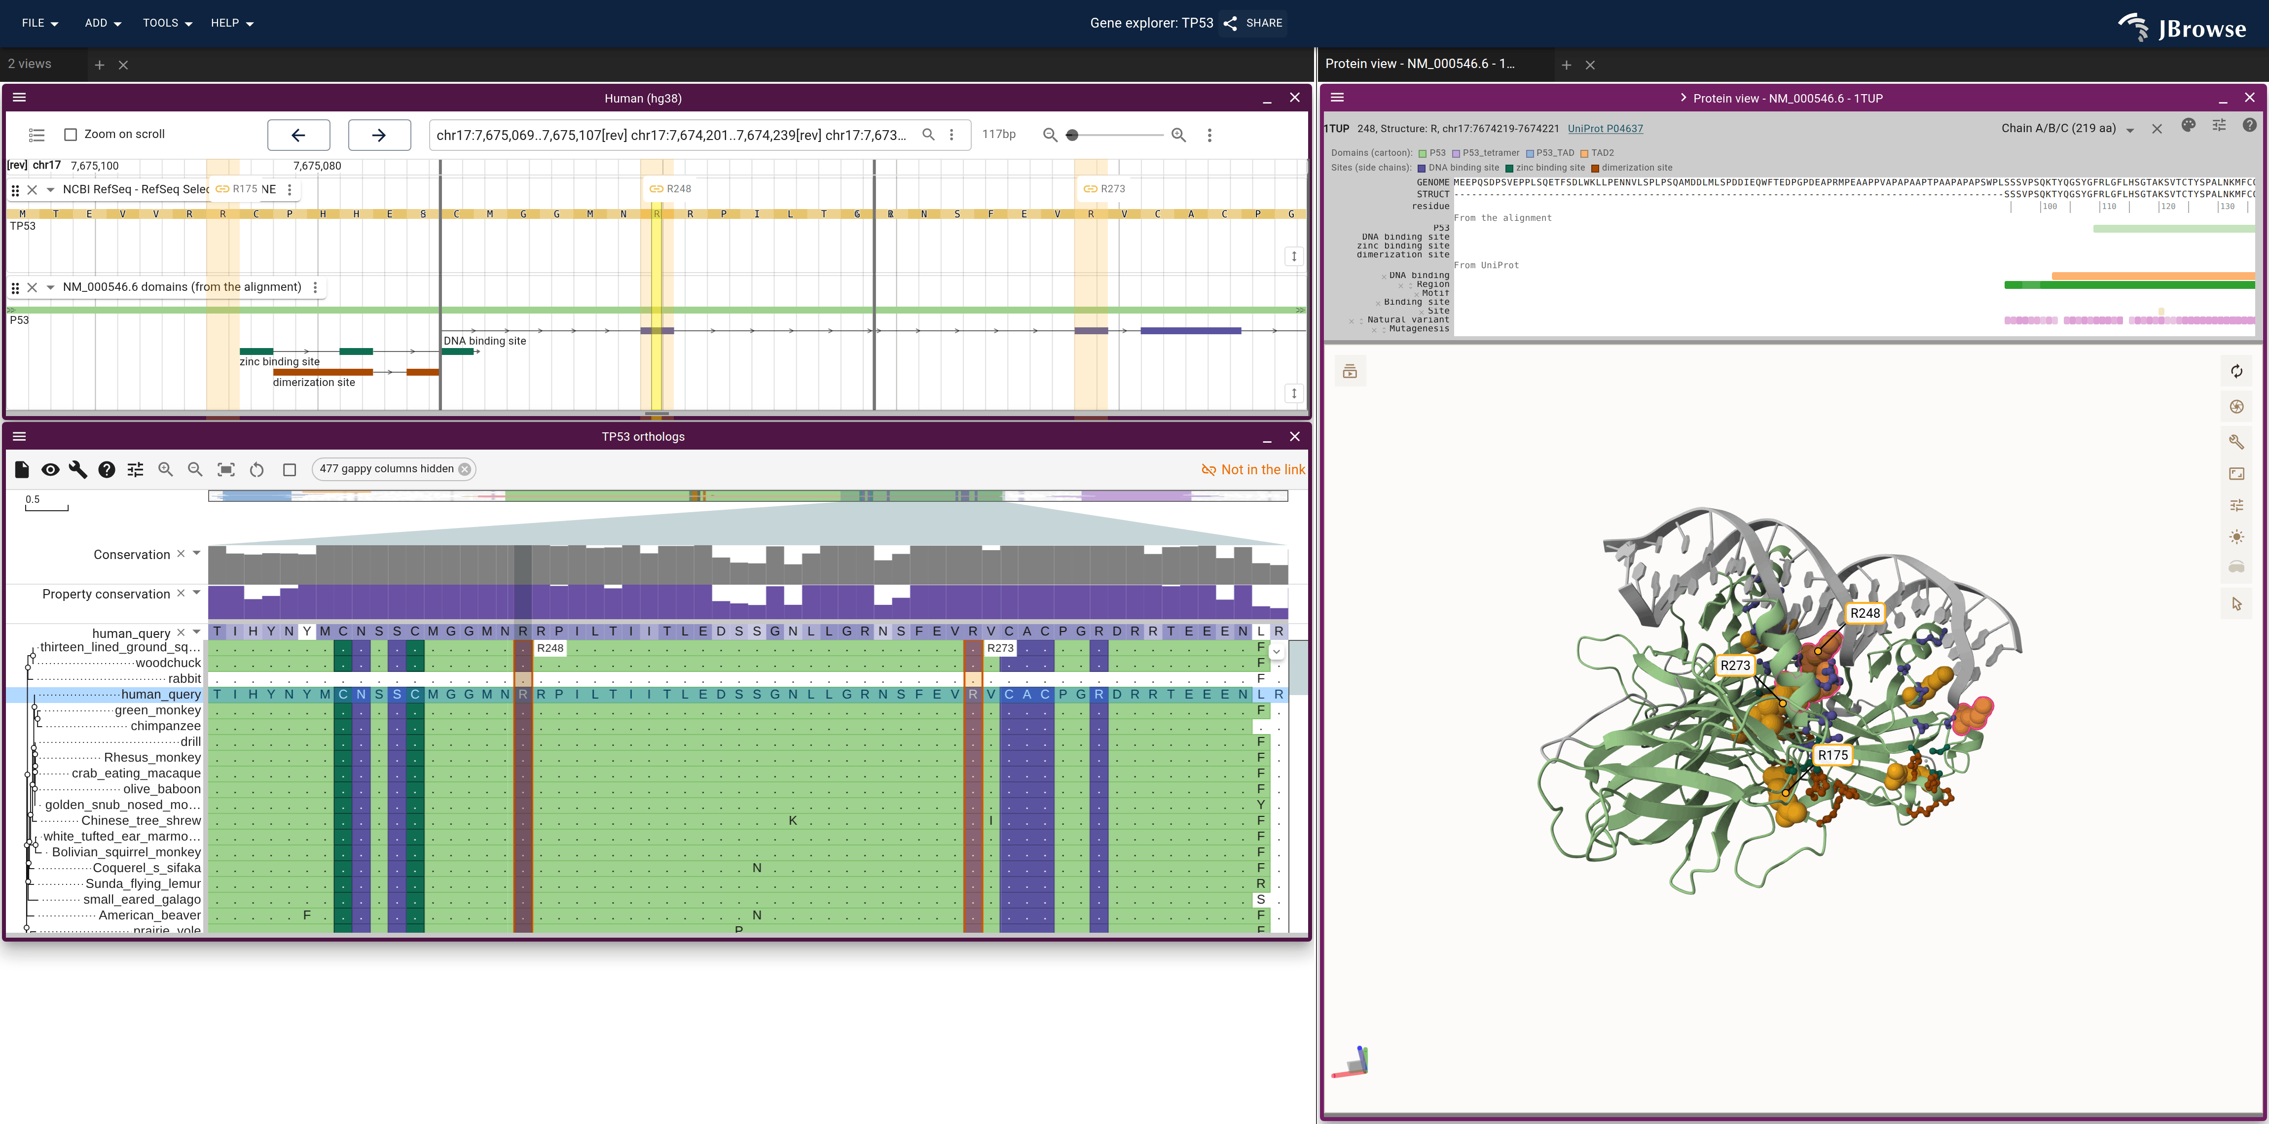Click the reset rotate icon in orthologs toolbar
Image resolution: width=2269 pixels, height=1124 pixels.
(x=256, y=469)
